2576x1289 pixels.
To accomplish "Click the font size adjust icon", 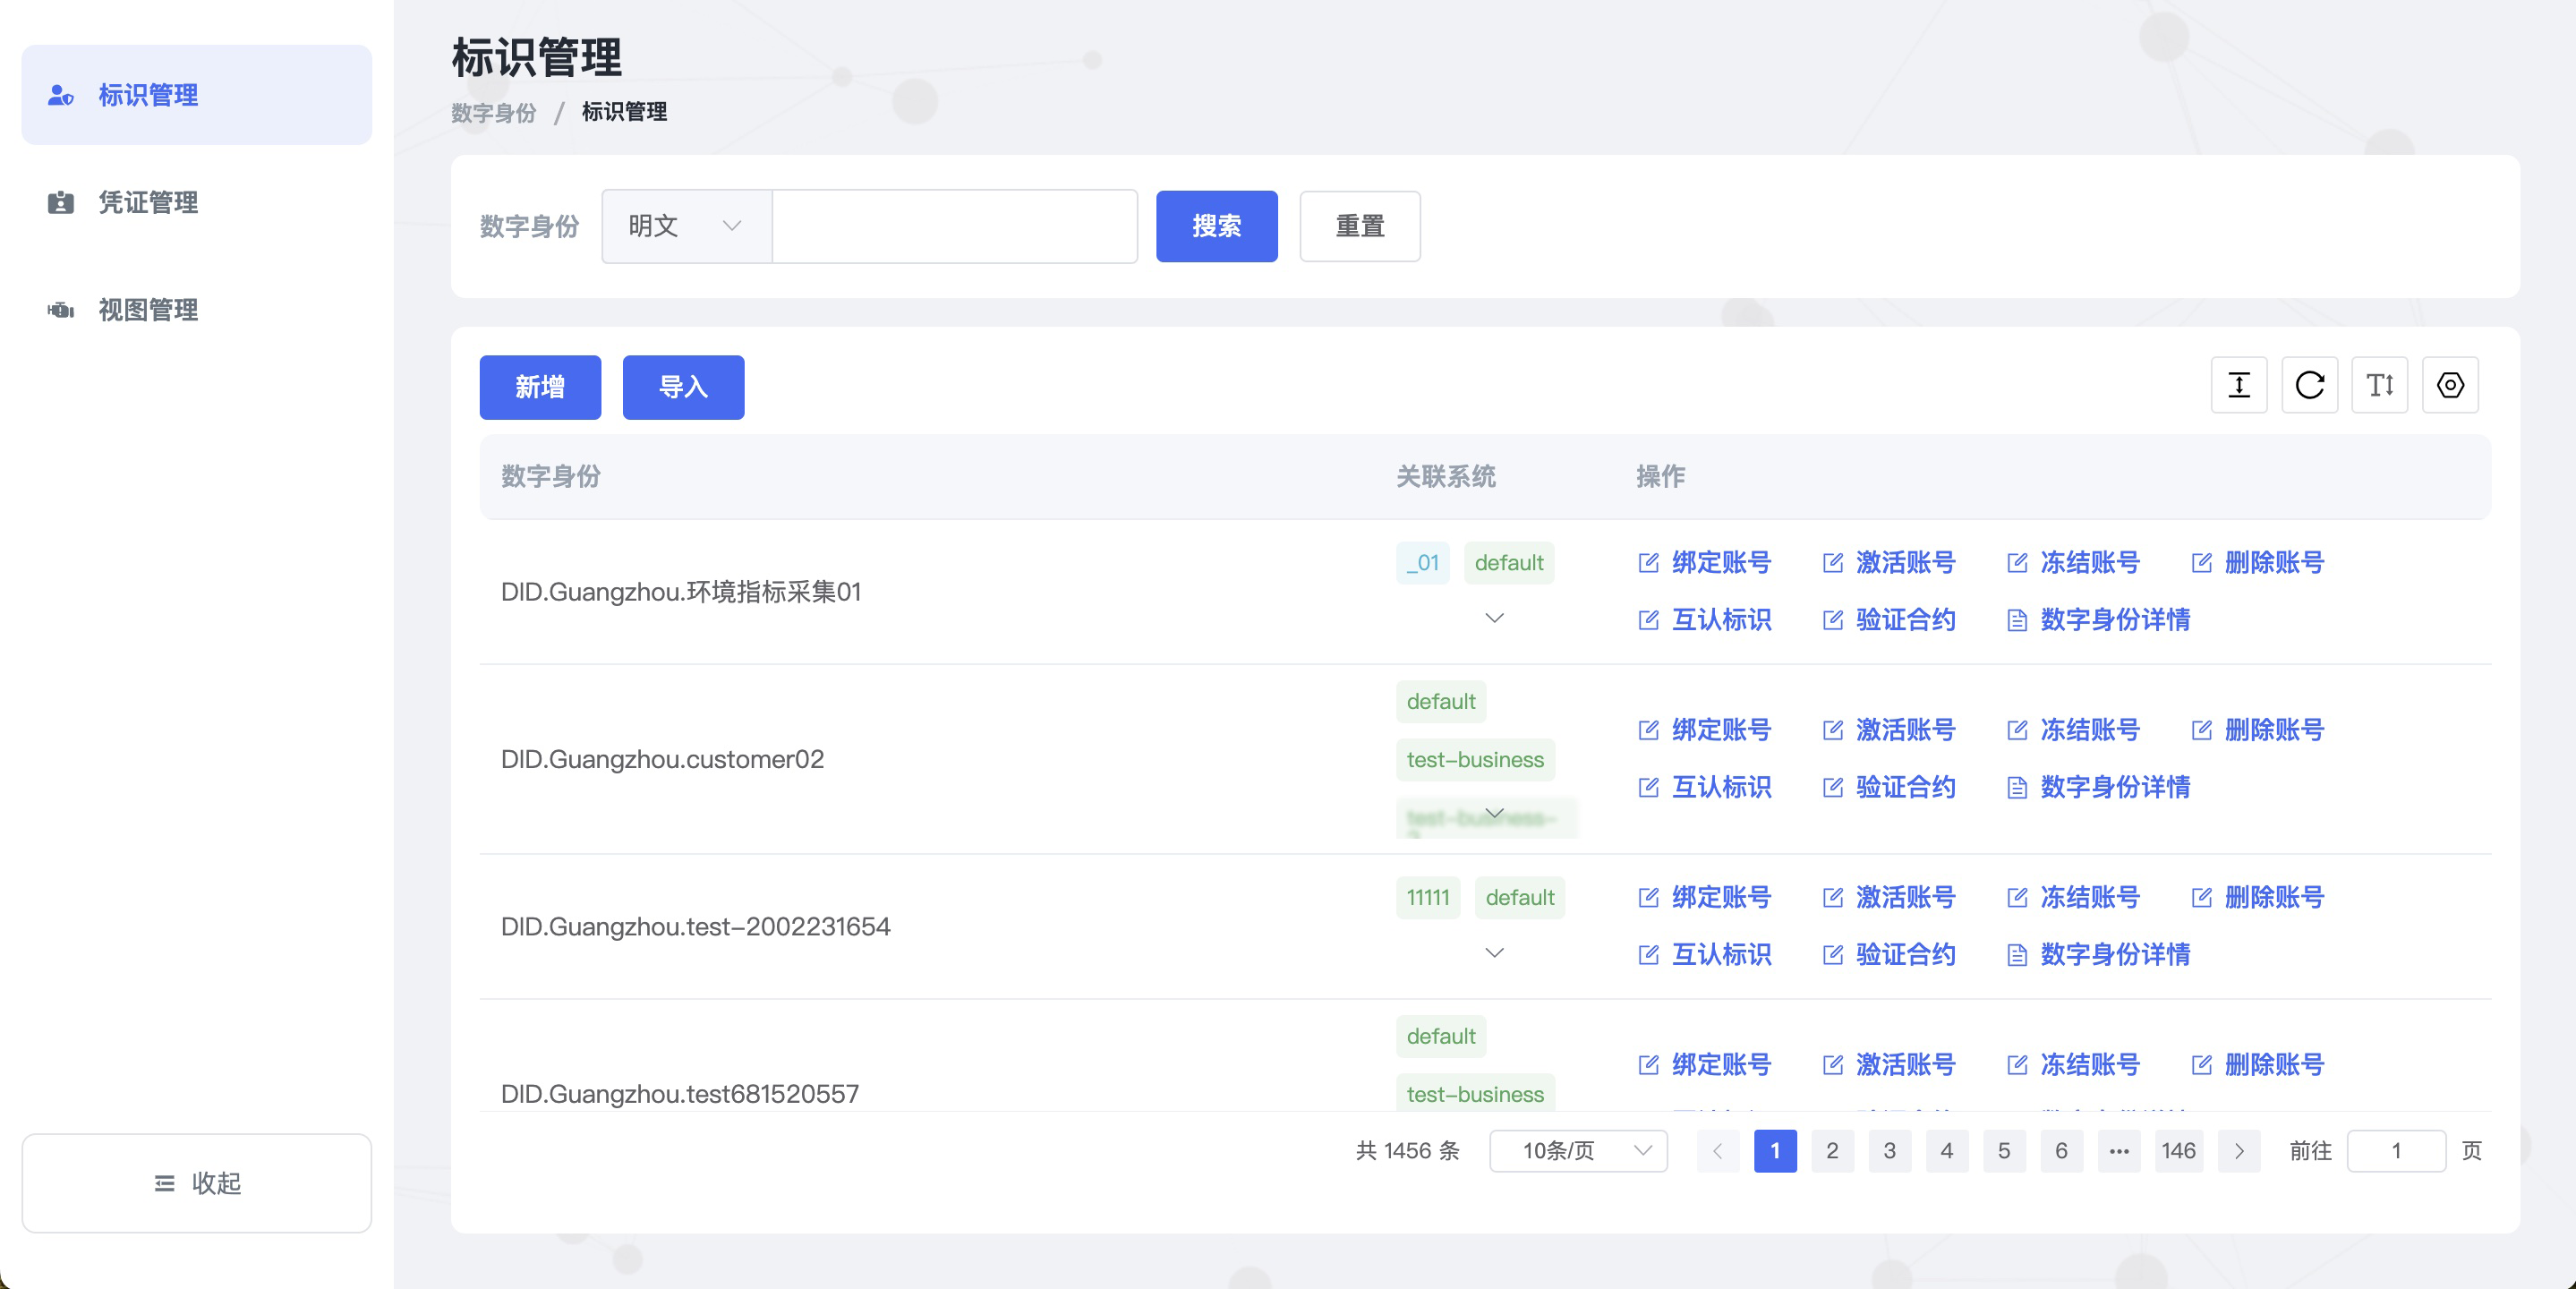I will (2379, 385).
